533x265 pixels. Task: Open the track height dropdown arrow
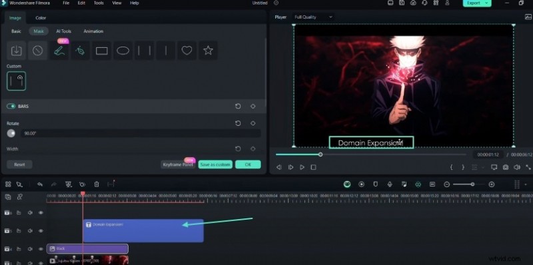(526, 184)
